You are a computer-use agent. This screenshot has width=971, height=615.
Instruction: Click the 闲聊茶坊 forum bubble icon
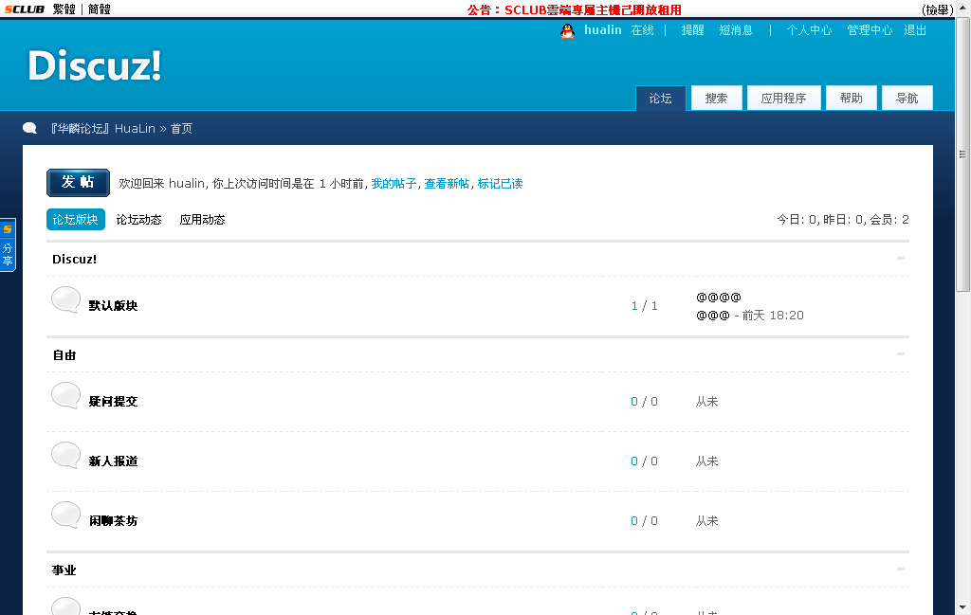[x=65, y=516]
